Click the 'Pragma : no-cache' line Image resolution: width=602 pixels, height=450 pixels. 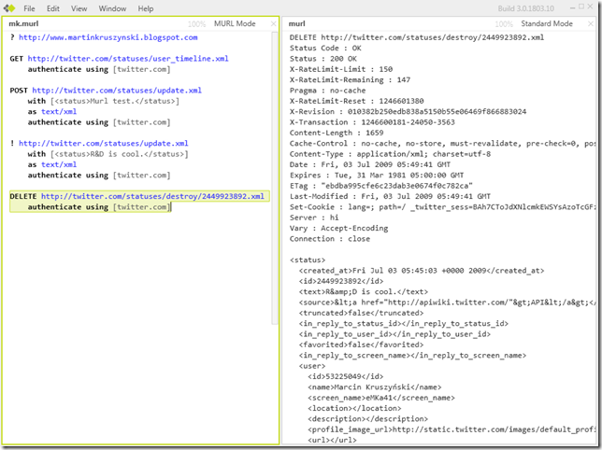pos(328,91)
